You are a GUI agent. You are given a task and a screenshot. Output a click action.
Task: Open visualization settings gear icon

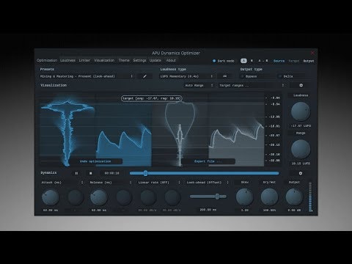pyautogui.click(x=301, y=85)
